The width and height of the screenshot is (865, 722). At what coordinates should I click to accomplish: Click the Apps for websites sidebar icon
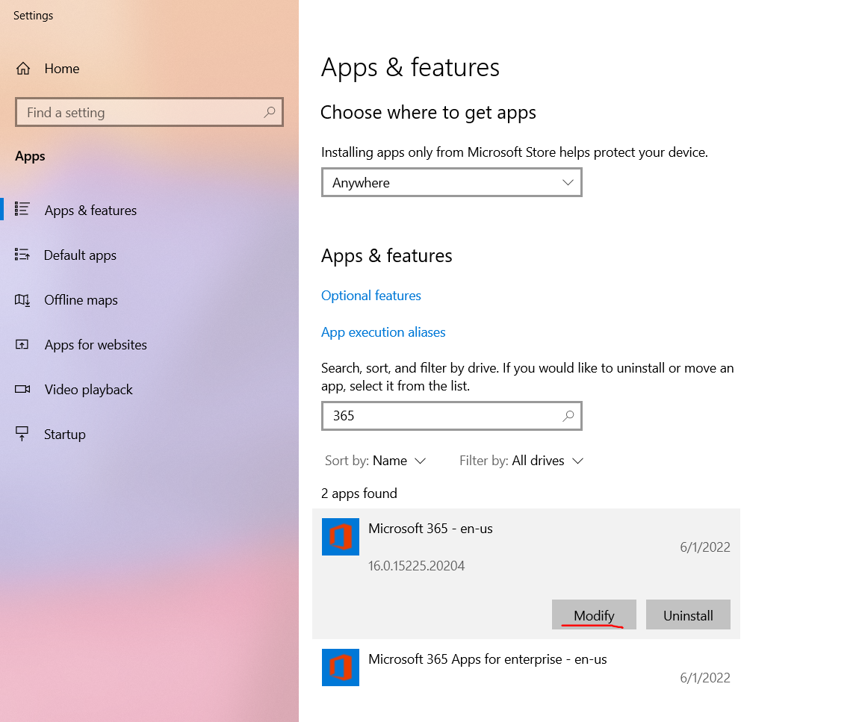point(22,344)
